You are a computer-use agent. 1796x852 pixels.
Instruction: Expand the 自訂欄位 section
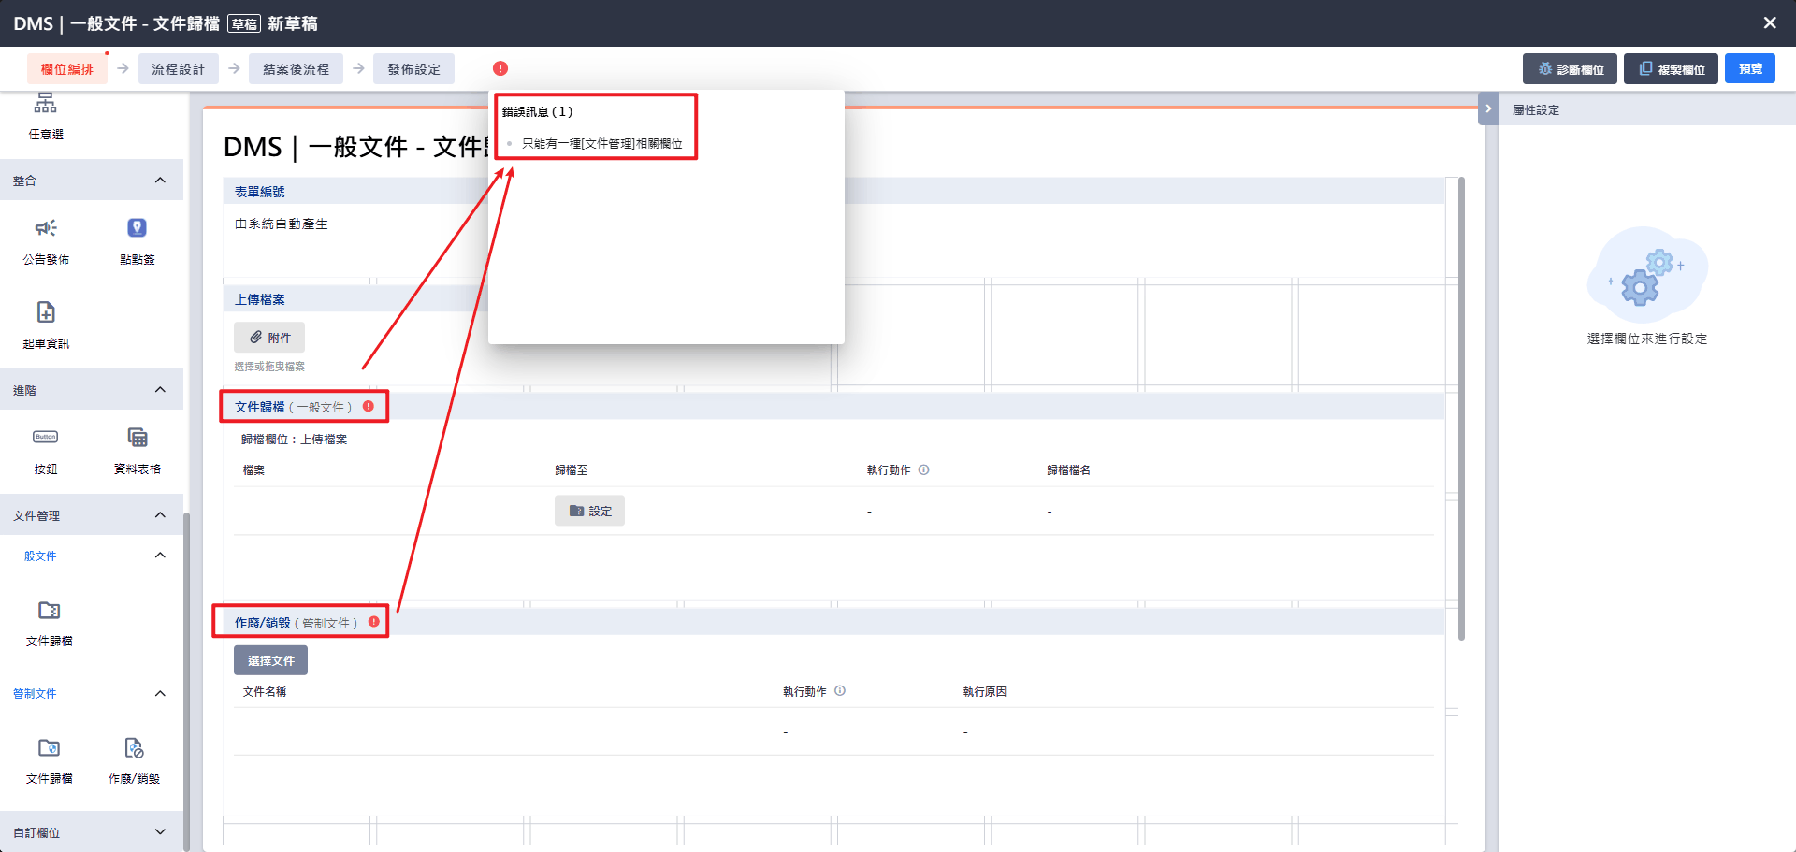160,831
